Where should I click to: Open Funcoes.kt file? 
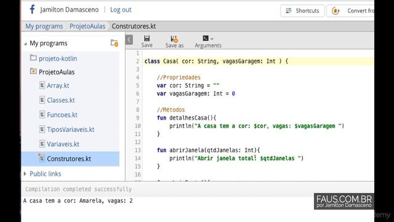[62, 115]
